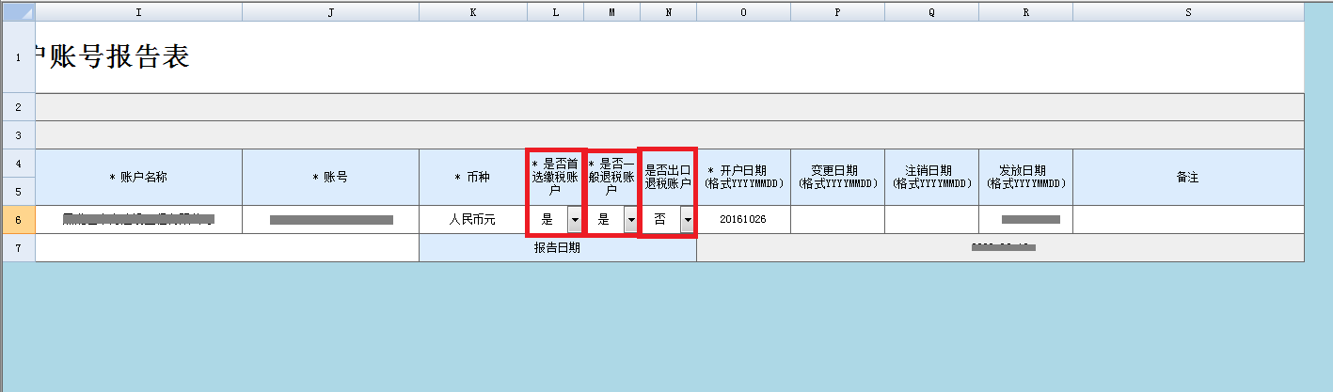The width and height of the screenshot is (1333, 392).
Task: Select column S header
Action: point(1187,12)
